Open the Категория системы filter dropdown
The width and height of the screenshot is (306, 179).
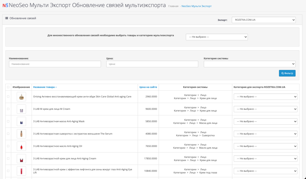(x=250, y=64)
